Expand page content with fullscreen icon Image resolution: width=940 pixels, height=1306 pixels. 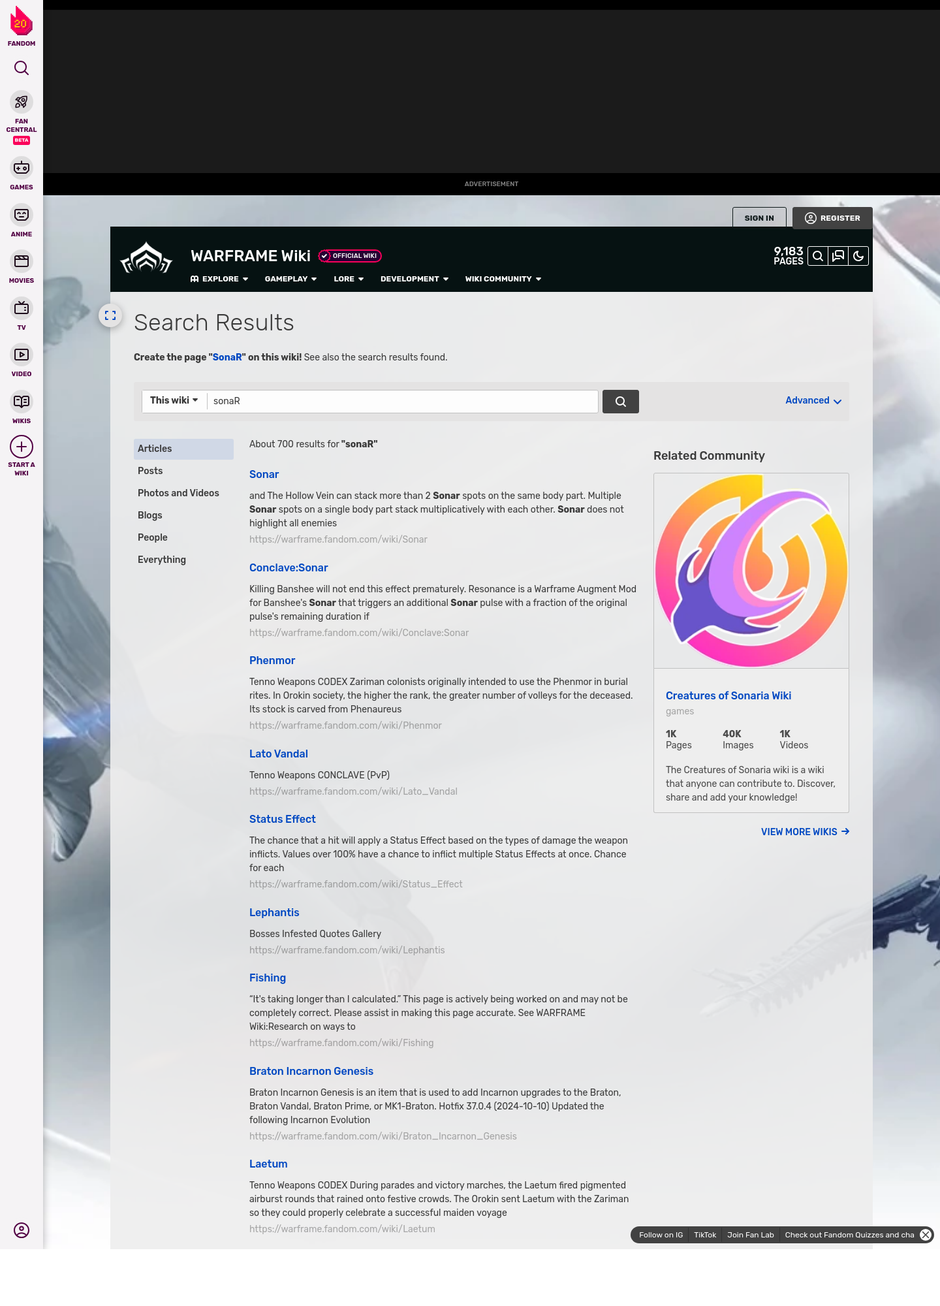coord(110,315)
